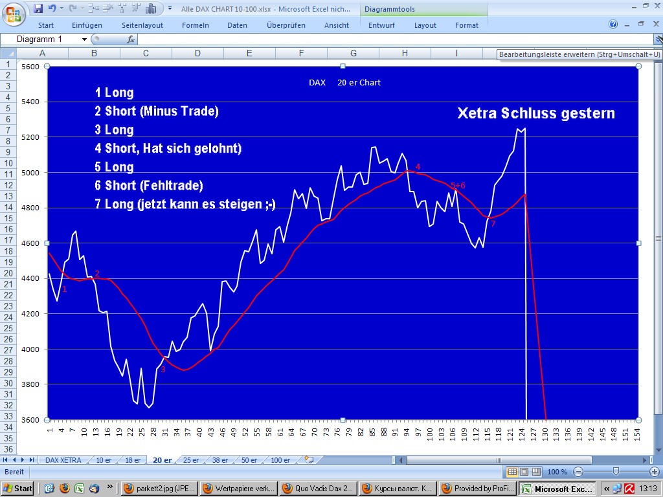
Task: Click the column chart icon in Quick Access toolbar
Action: (x=151, y=8)
